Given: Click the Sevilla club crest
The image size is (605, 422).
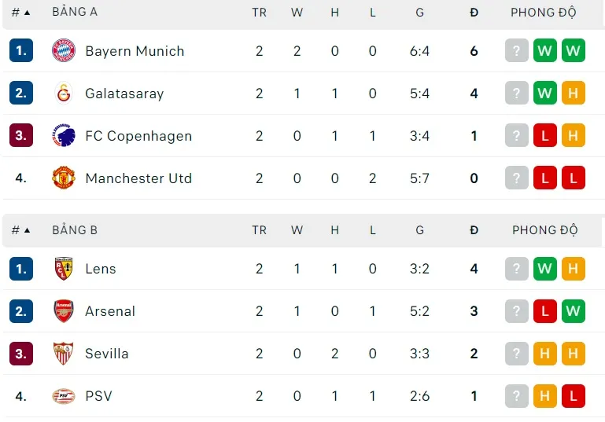Looking at the screenshot, I should (x=63, y=354).
